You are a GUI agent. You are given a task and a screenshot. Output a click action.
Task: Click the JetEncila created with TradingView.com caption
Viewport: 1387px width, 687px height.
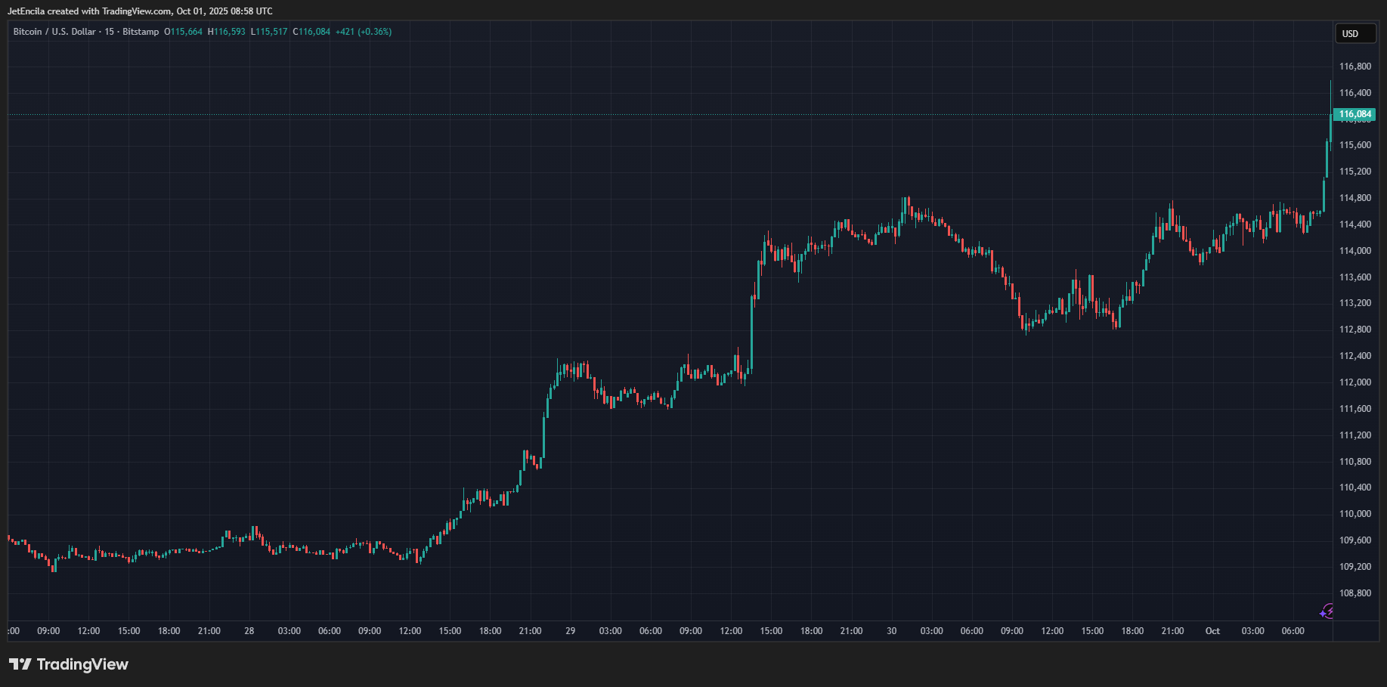140,11
